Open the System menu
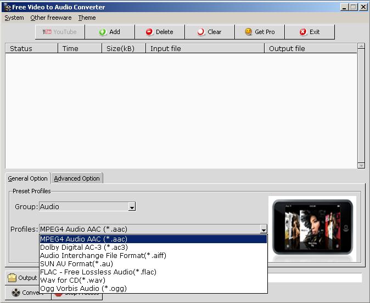 [14, 18]
